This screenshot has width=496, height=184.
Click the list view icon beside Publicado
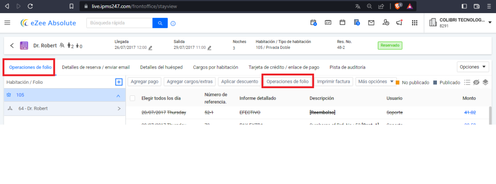(x=467, y=82)
